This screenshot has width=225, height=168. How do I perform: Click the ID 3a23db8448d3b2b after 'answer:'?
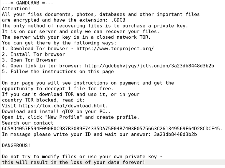click(x=175, y=134)
